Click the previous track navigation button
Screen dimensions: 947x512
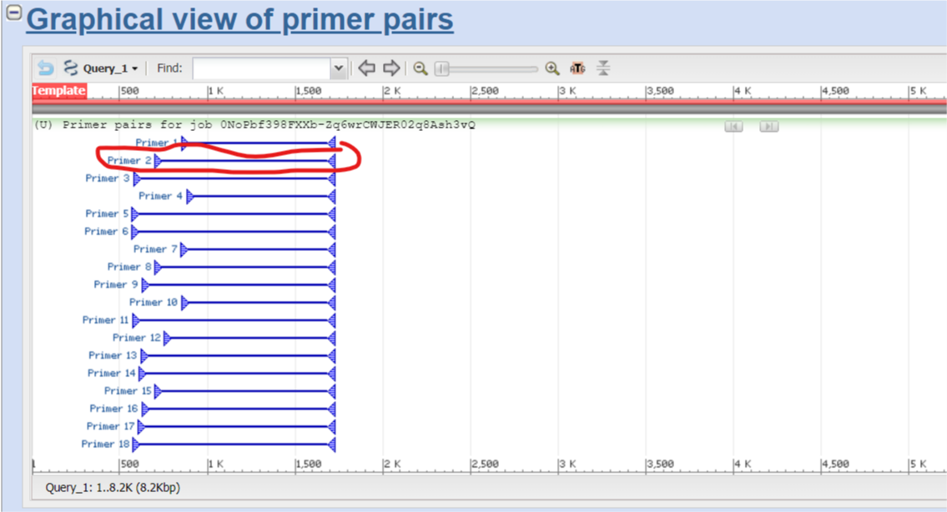click(x=733, y=126)
